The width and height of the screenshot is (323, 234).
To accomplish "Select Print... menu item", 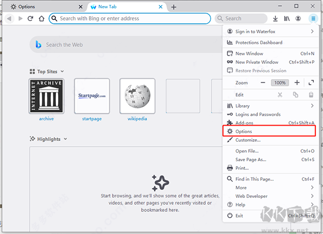I will click(270, 168).
